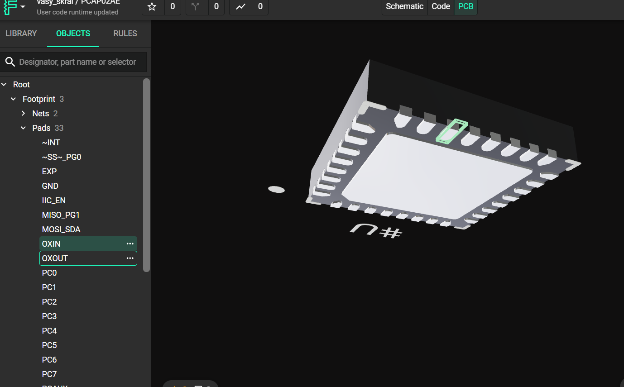This screenshot has width=624, height=387.
Task: Open the Flux logo menu
Action: pos(10,7)
